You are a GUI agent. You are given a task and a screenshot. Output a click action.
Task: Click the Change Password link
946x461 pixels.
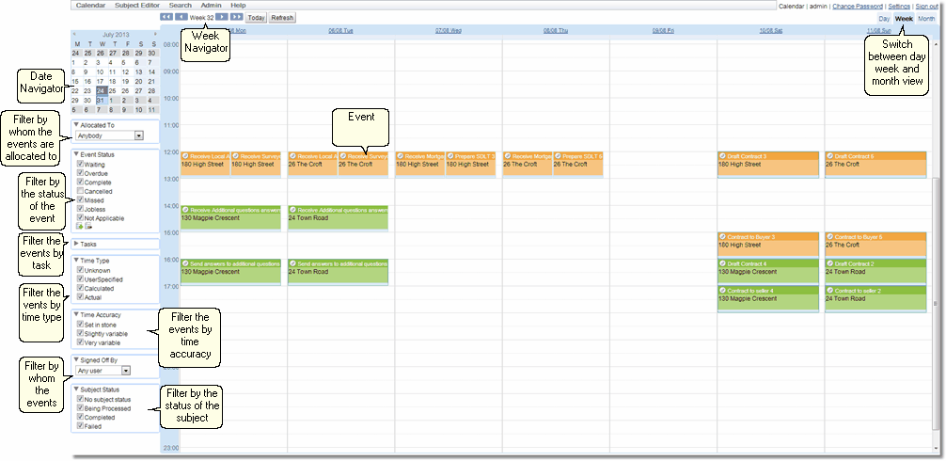click(858, 6)
